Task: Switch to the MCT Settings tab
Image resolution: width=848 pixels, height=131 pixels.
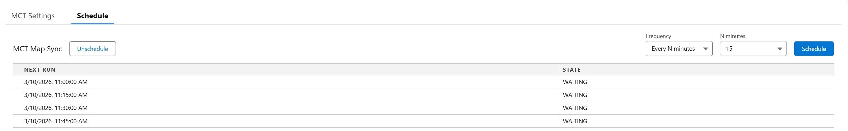Action: pos(33,16)
